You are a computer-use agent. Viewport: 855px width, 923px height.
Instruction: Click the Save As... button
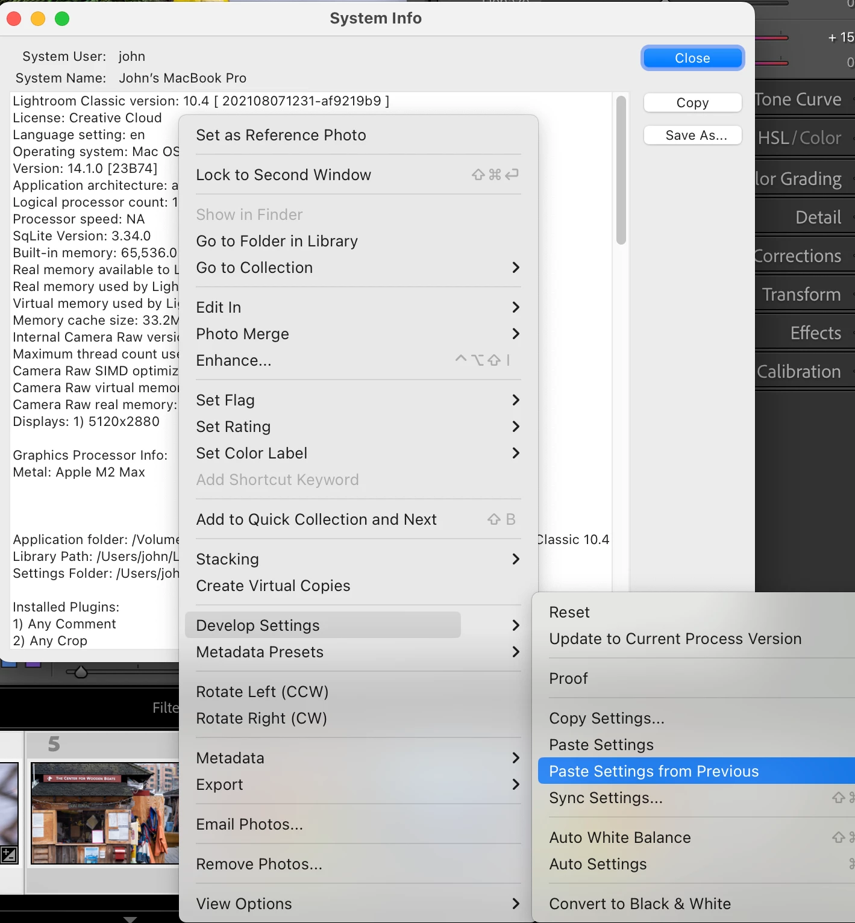[x=692, y=135]
